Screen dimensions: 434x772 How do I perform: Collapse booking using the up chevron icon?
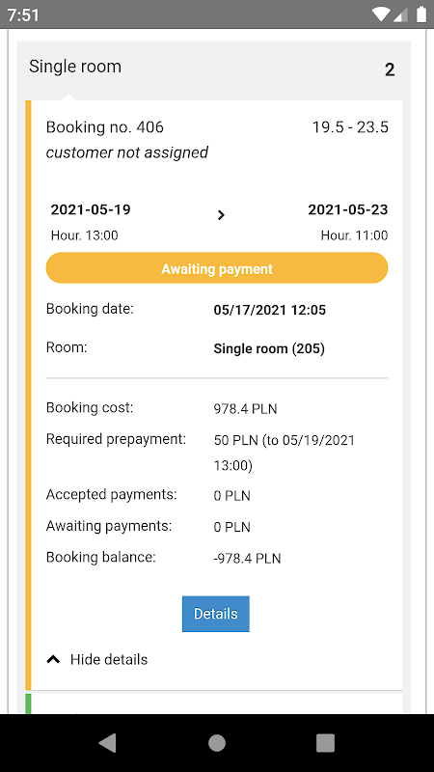click(53, 659)
